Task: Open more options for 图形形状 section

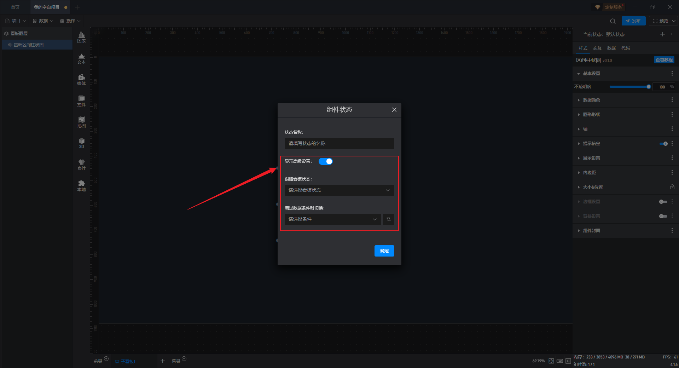Action: (672, 115)
